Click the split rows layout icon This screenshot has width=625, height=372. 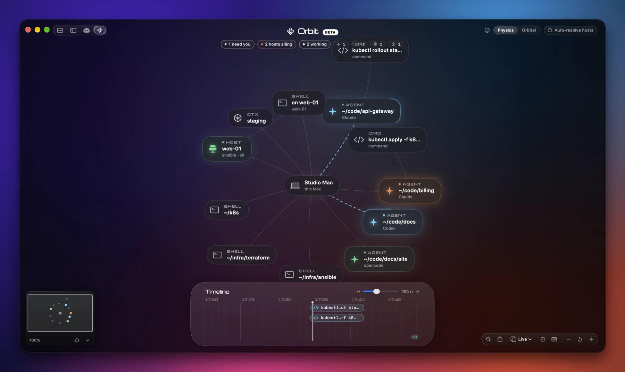click(x=60, y=30)
